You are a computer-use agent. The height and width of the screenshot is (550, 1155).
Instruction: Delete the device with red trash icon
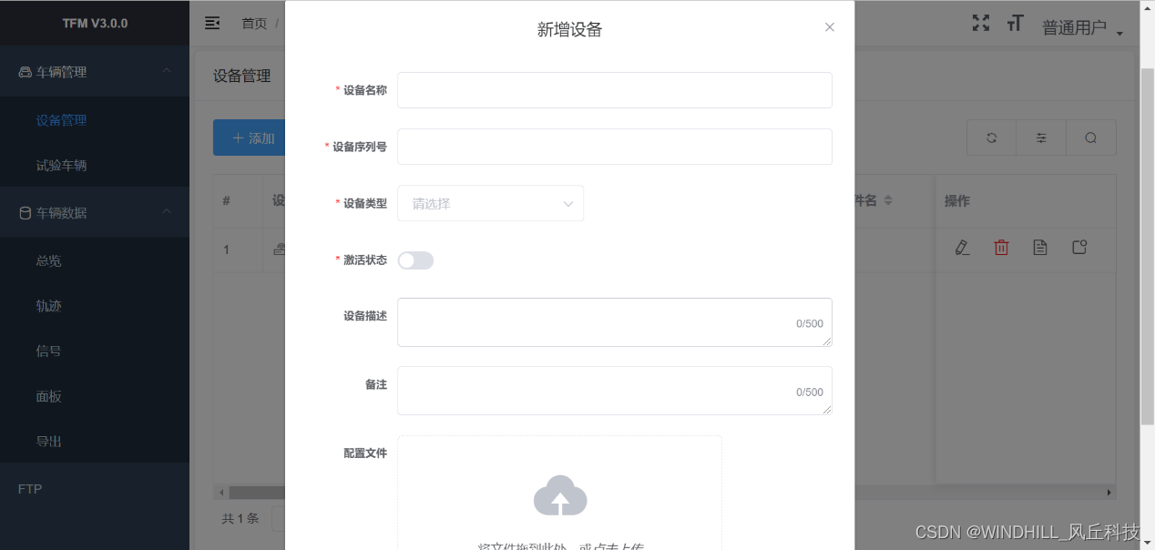coord(1001,247)
